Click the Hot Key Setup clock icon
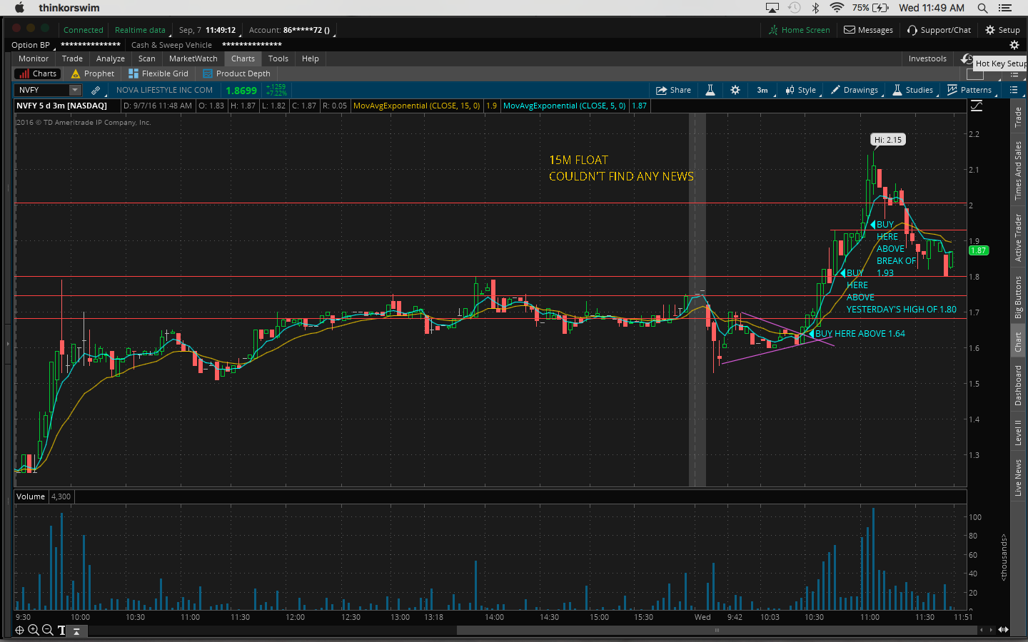Image resolution: width=1028 pixels, height=642 pixels. click(967, 59)
